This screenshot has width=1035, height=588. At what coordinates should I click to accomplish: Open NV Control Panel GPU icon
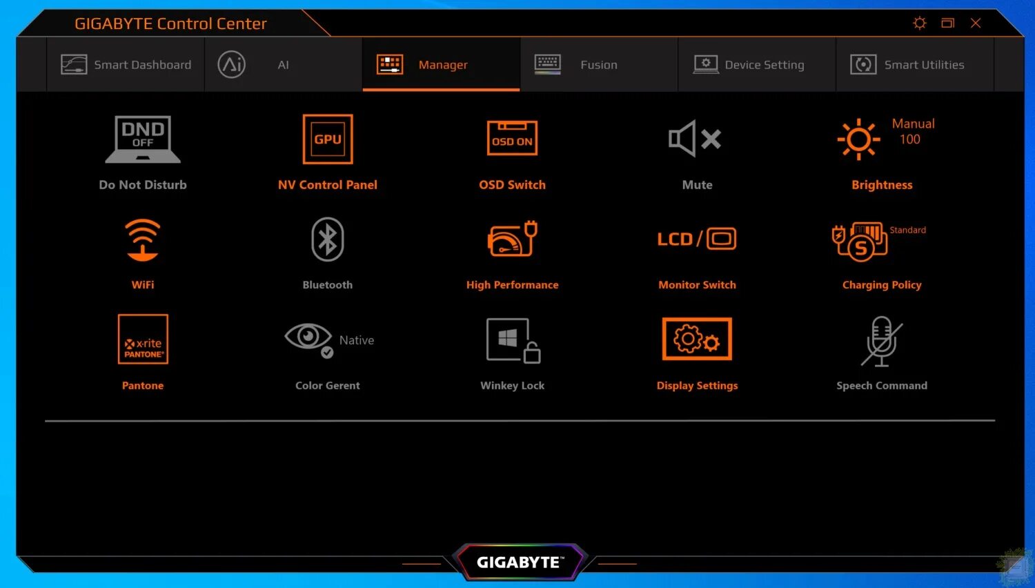tap(328, 139)
